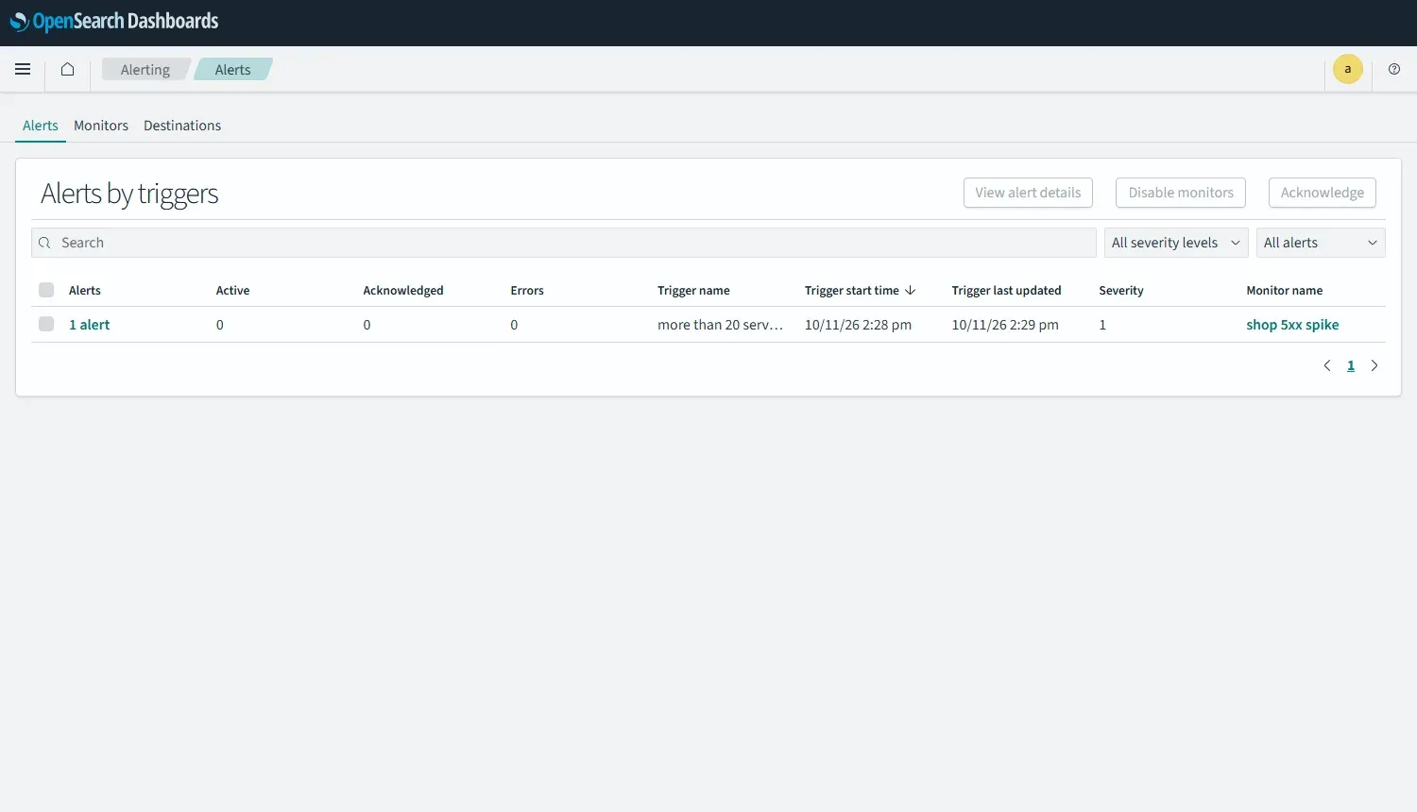Click the Acknowledged column header

pos(403,290)
